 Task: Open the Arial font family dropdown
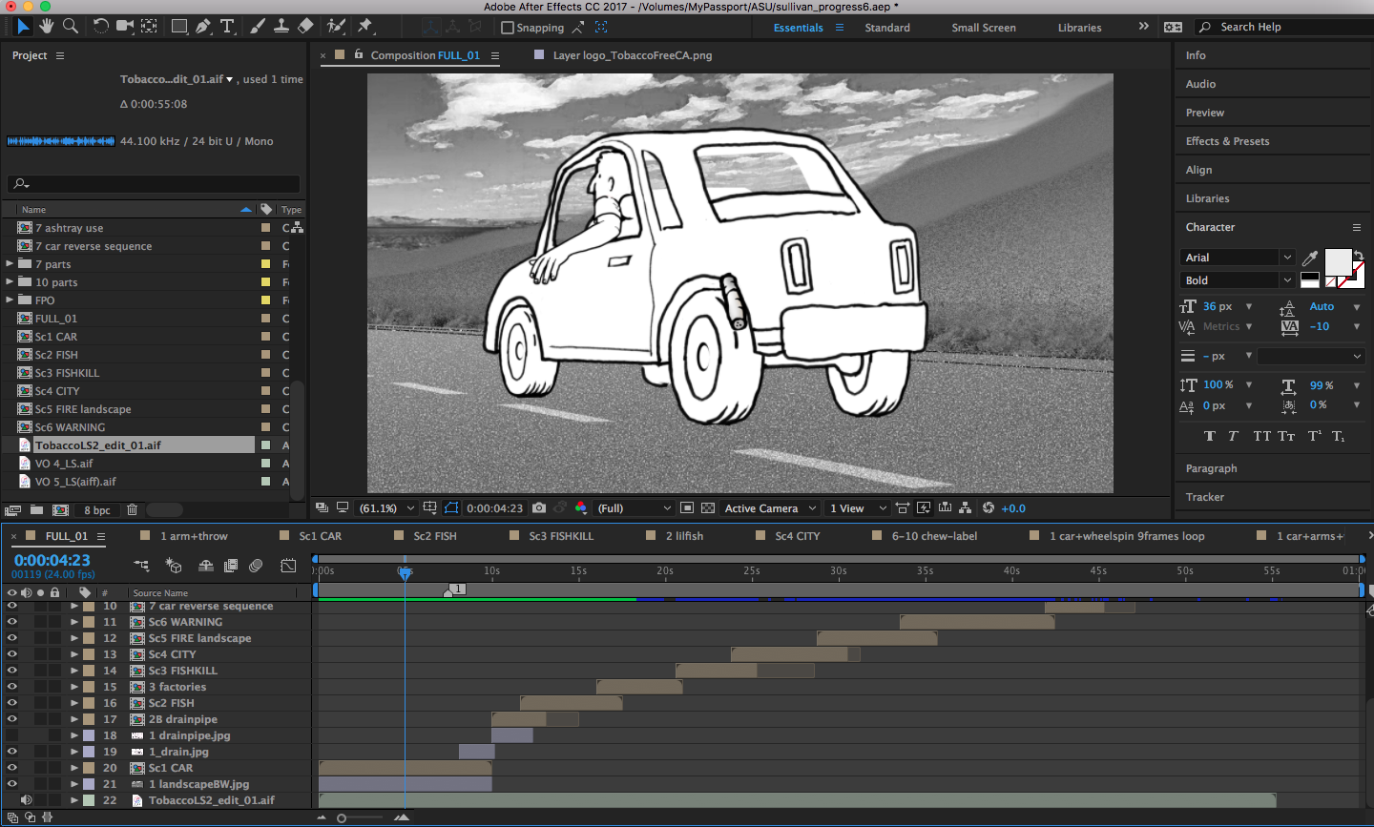1237,258
